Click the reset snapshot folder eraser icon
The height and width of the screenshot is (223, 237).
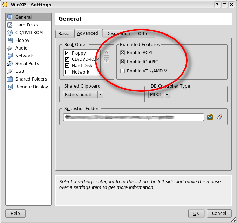pos(220,117)
